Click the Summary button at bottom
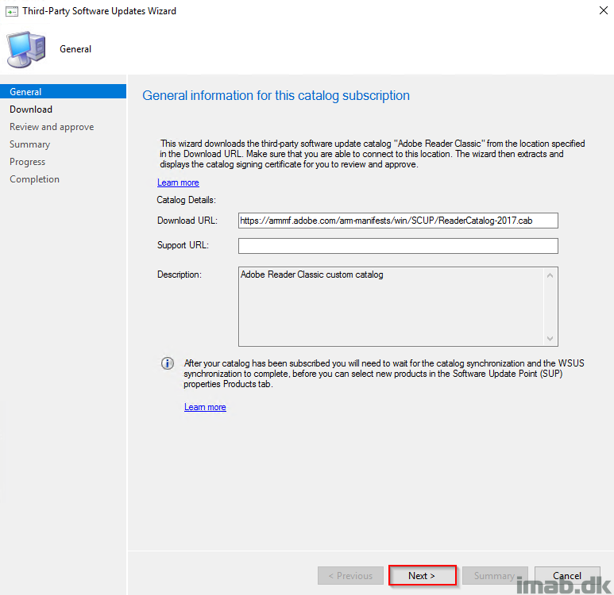This screenshot has width=614, height=595. (495, 575)
